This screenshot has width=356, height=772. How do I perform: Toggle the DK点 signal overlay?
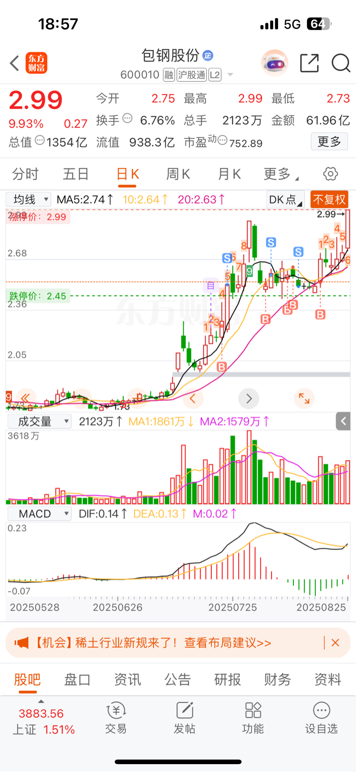pyautogui.click(x=286, y=200)
